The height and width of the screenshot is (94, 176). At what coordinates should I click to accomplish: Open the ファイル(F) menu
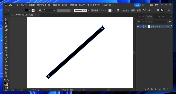pos(21,5)
